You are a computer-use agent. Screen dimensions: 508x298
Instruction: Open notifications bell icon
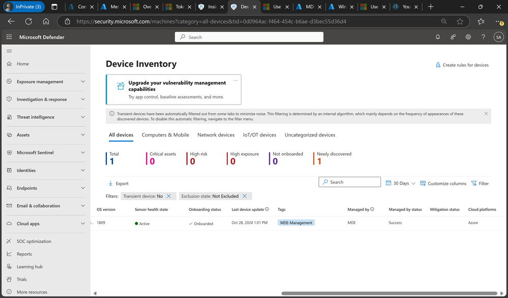tap(438, 37)
